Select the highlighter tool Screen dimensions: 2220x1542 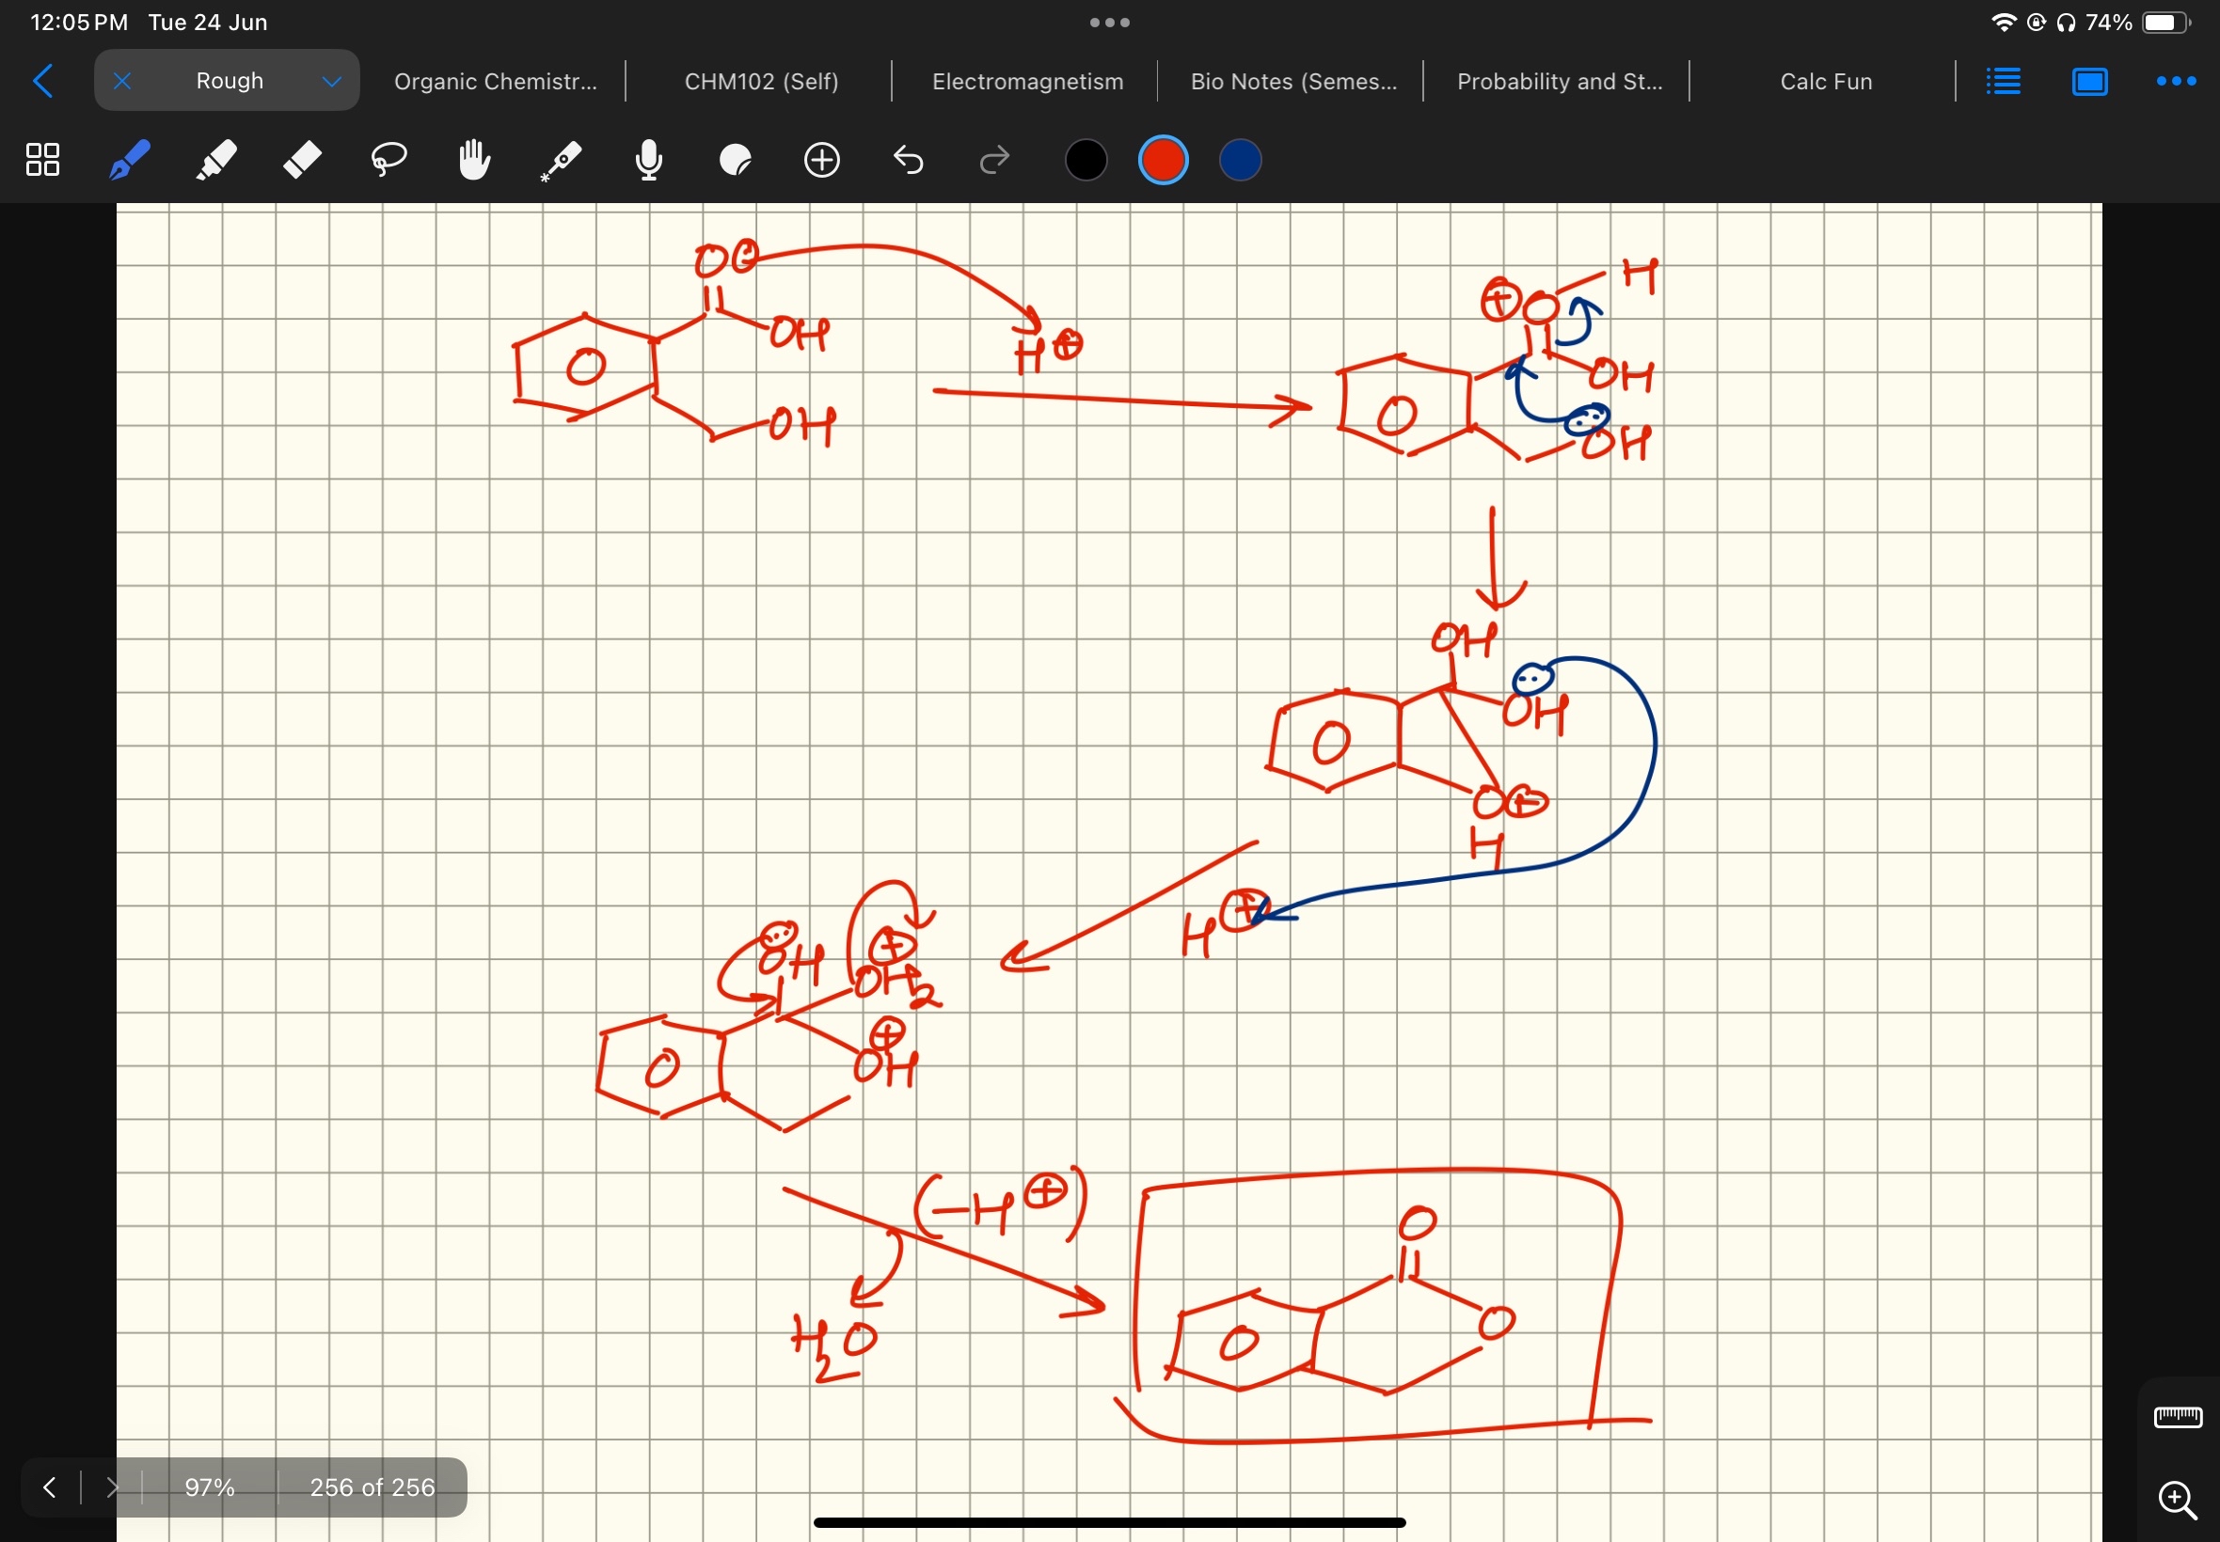215,160
